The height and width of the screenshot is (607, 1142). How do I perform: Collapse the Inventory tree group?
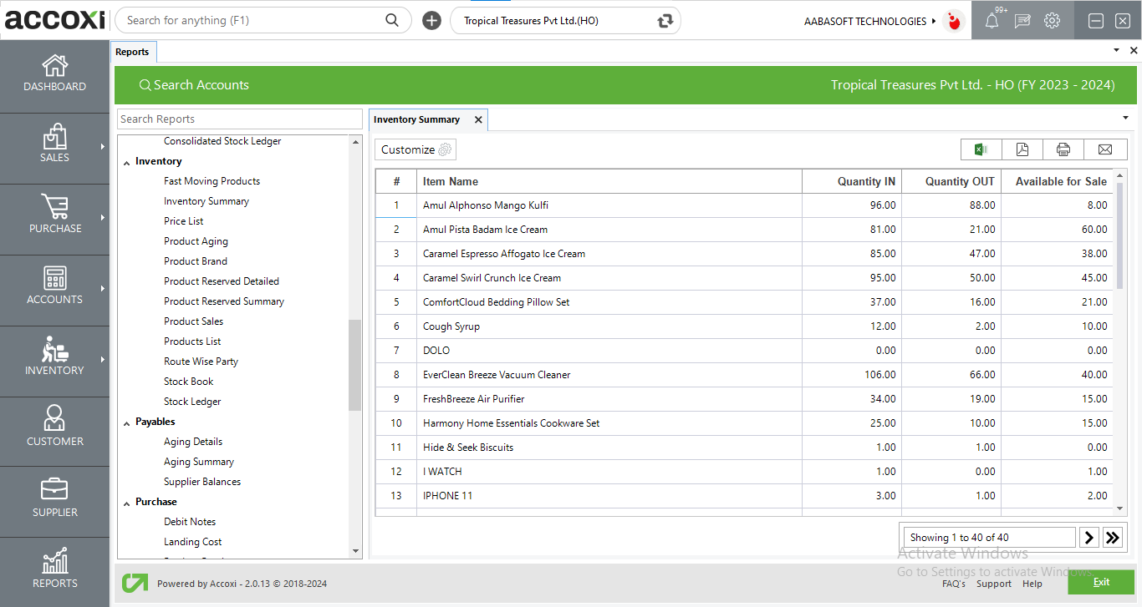127,162
